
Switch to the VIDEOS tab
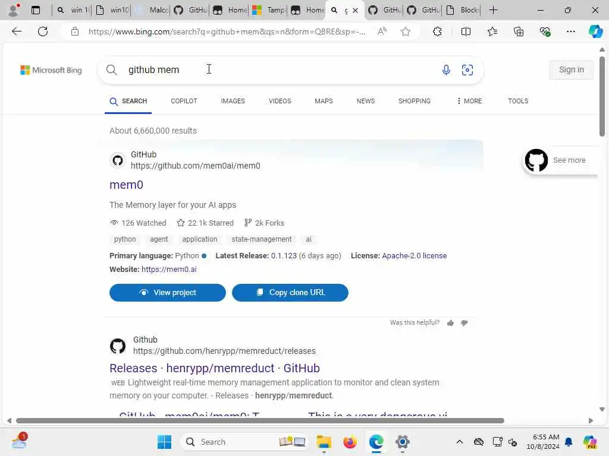coord(280,101)
